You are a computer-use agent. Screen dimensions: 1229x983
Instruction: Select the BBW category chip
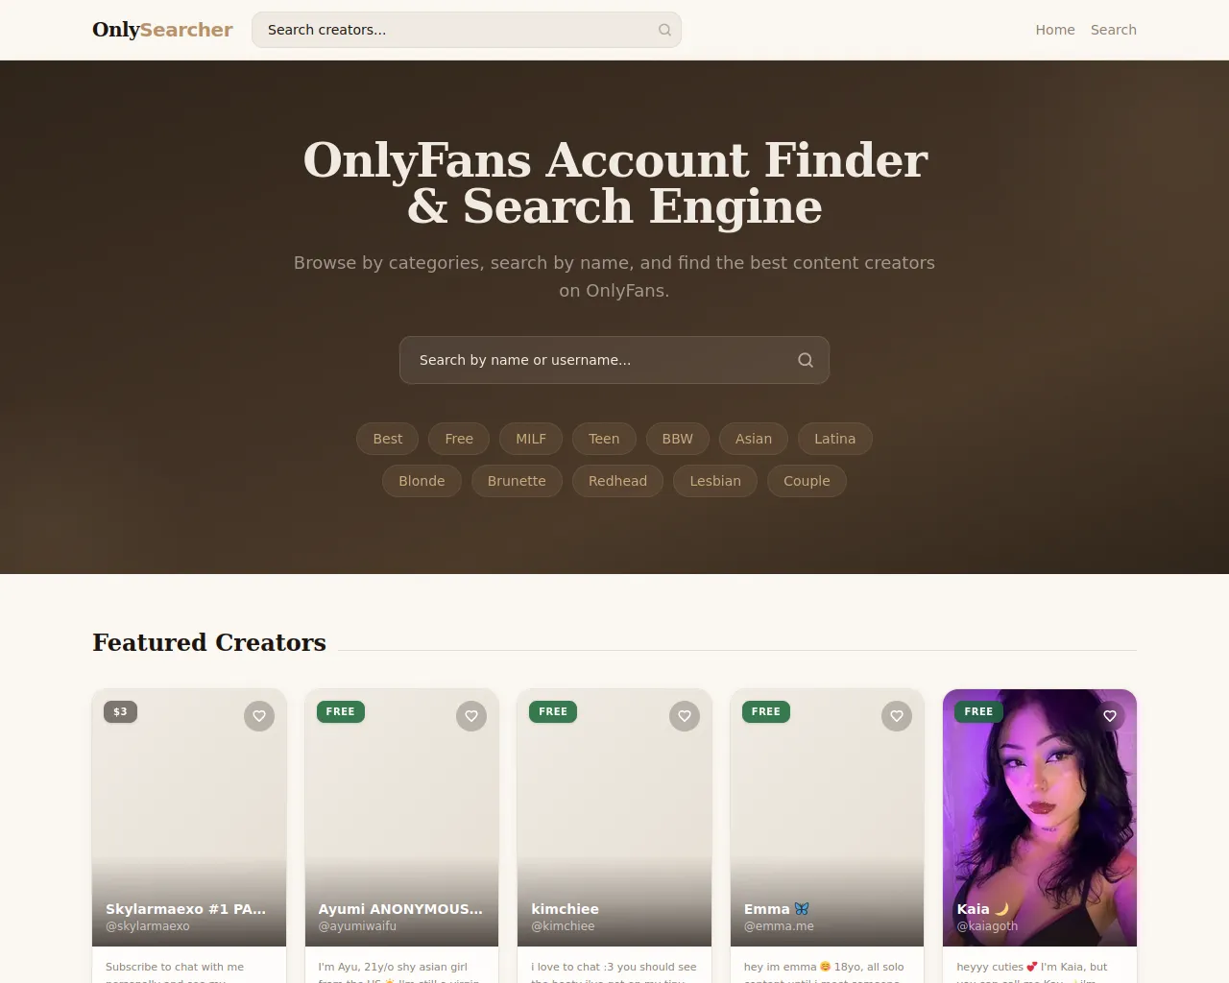[678, 439]
